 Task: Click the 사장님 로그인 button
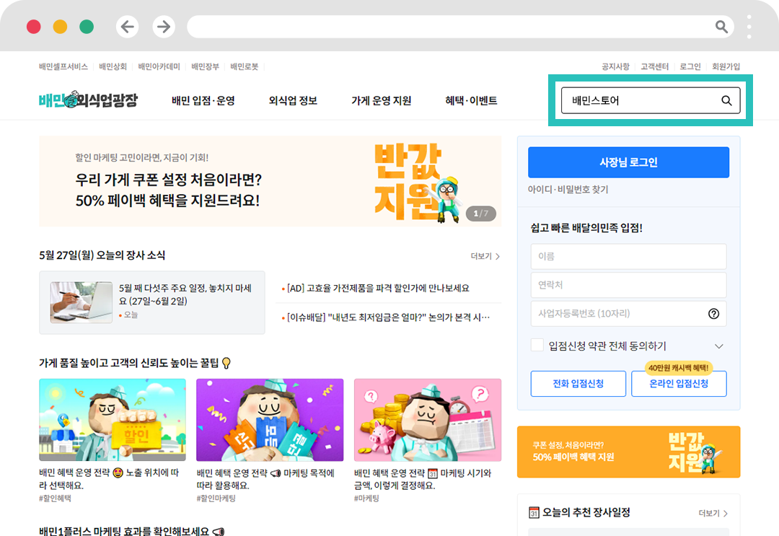click(628, 162)
